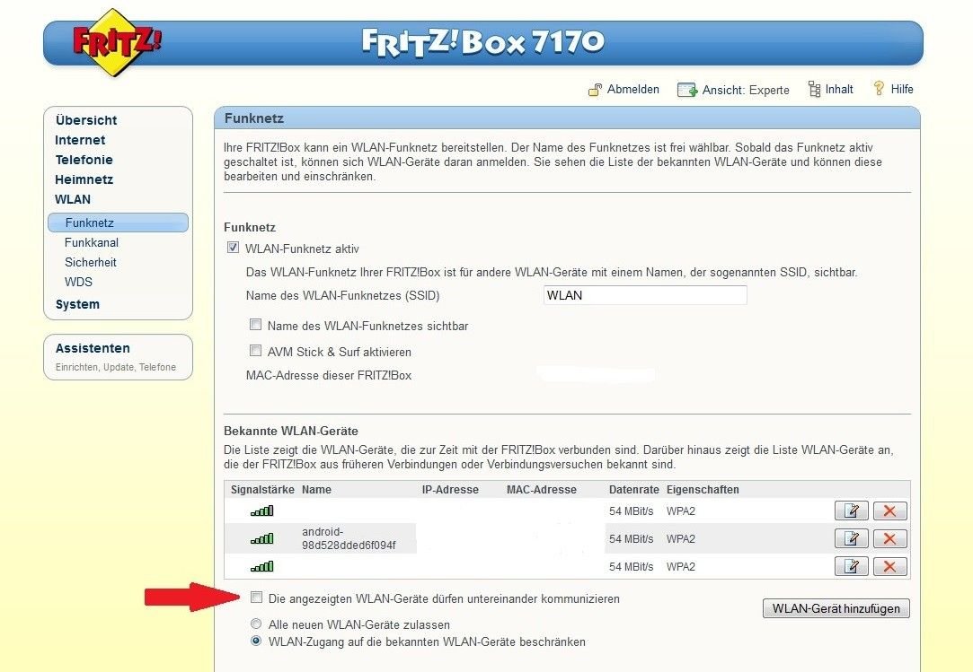Click Inhalt link
Viewport: 973px width, 672px height.
pyautogui.click(x=839, y=89)
